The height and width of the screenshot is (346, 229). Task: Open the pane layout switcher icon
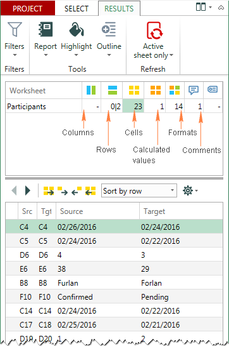point(201,7)
